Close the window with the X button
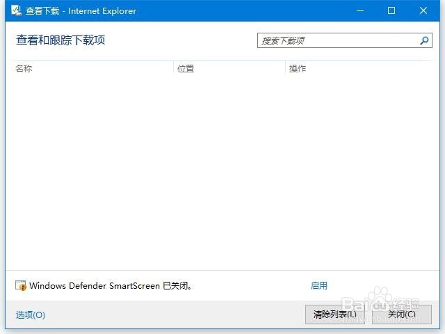The width and height of the screenshot is (445, 334). [423, 11]
